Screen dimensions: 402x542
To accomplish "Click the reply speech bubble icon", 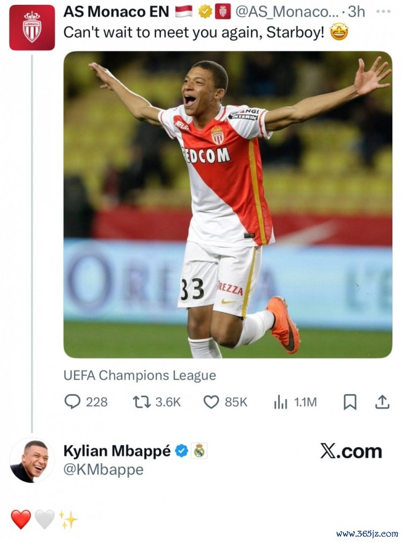I will click(x=72, y=402).
